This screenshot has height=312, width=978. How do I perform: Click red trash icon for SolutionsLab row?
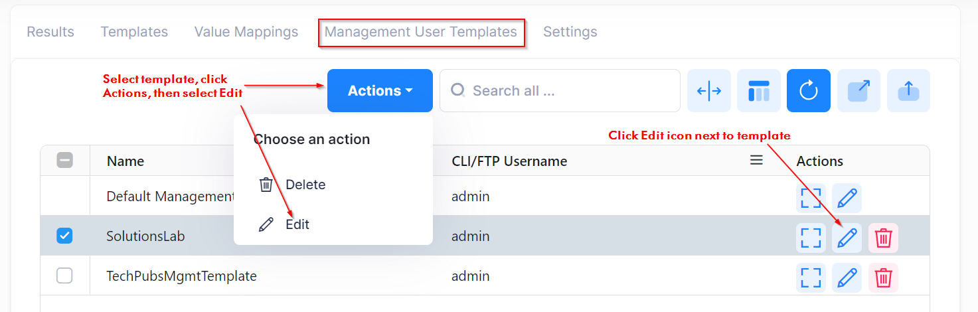(x=883, y=238)
